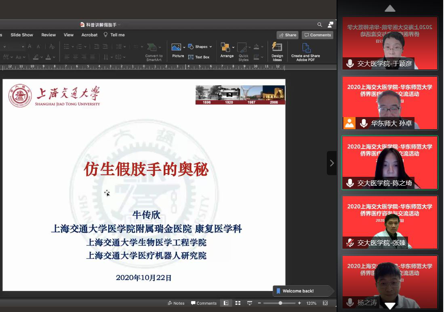Select video tile of 华东师大 孙卓
This screenshot has width=444, height=312.
(390, 103)
